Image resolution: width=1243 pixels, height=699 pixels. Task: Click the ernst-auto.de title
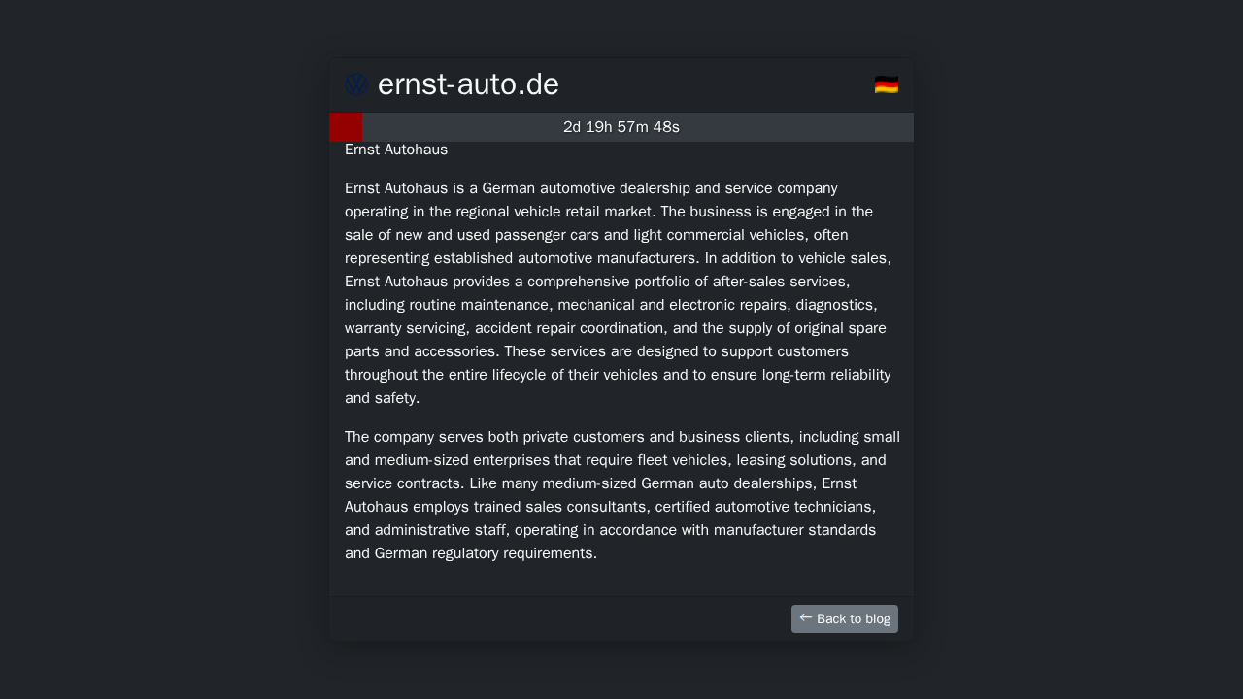tap(468, 84)
